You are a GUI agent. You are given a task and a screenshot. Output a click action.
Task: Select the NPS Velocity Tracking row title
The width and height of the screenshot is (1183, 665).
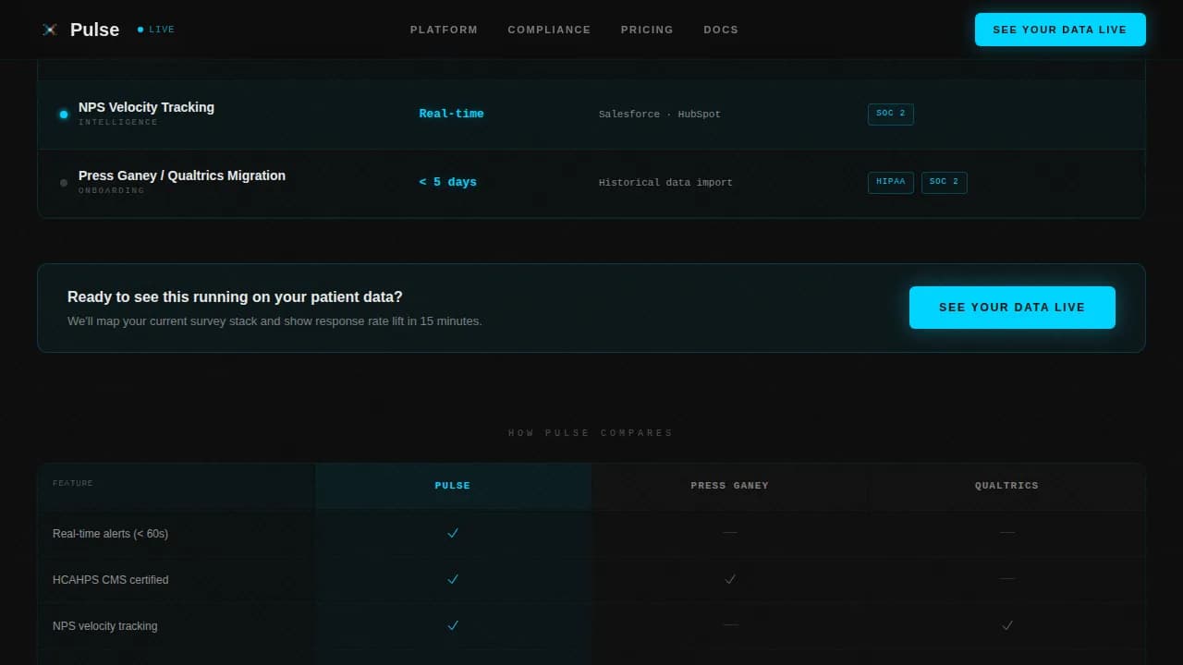tap(146, 107)
